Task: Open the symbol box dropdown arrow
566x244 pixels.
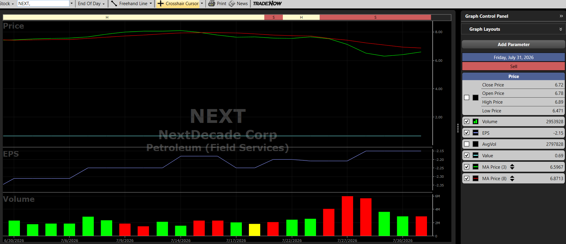Action: (x=72, y=4)
